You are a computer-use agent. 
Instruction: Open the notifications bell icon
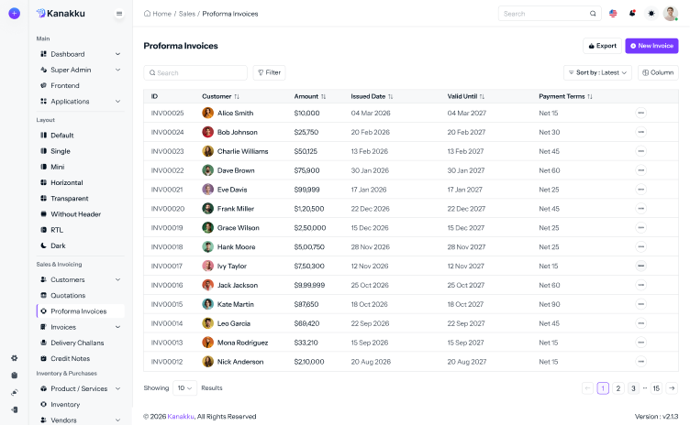[632, 14]
